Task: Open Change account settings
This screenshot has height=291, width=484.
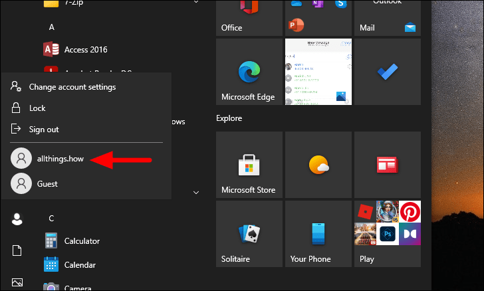Action: pos(86,87)
